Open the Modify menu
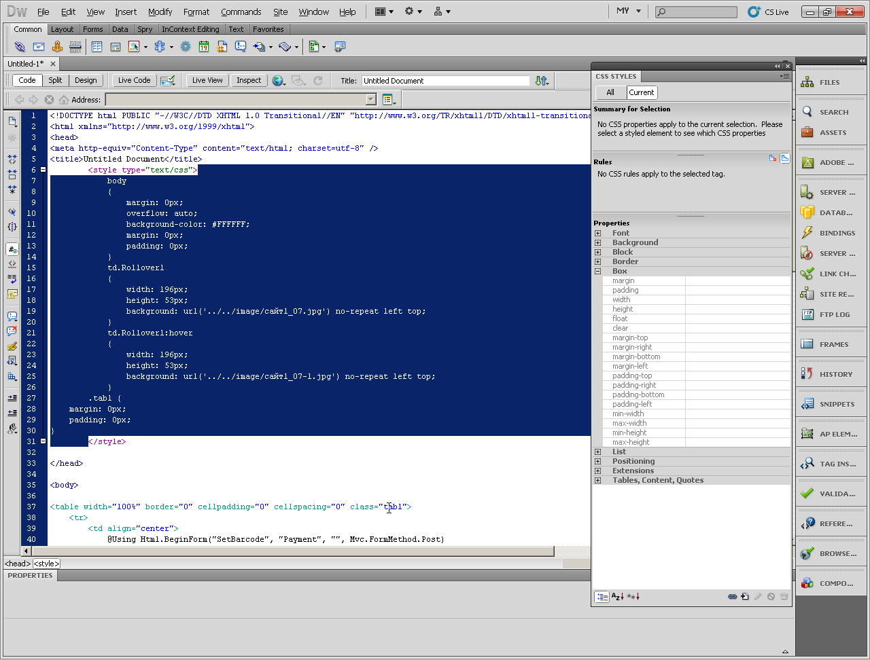Viewport: 870px width, 660px height. [x=160, y=12]
